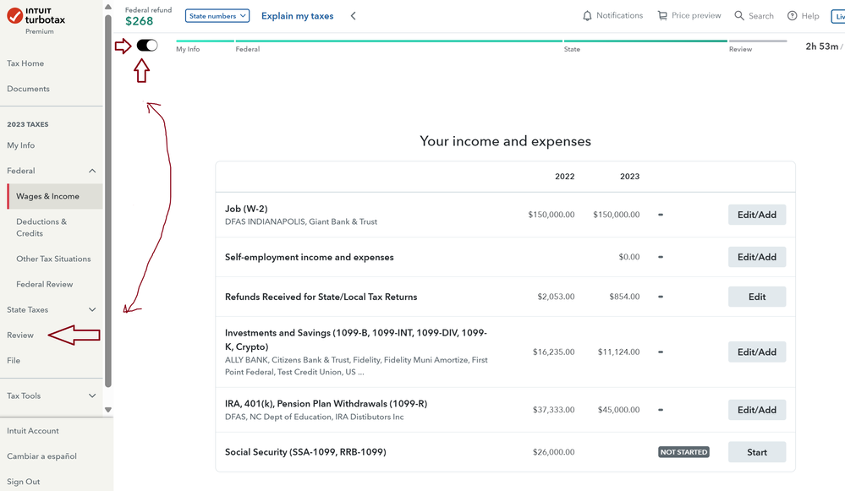Click the Review progress bar segment
Viewport: 845px width, 491px height.
[758, 41]
